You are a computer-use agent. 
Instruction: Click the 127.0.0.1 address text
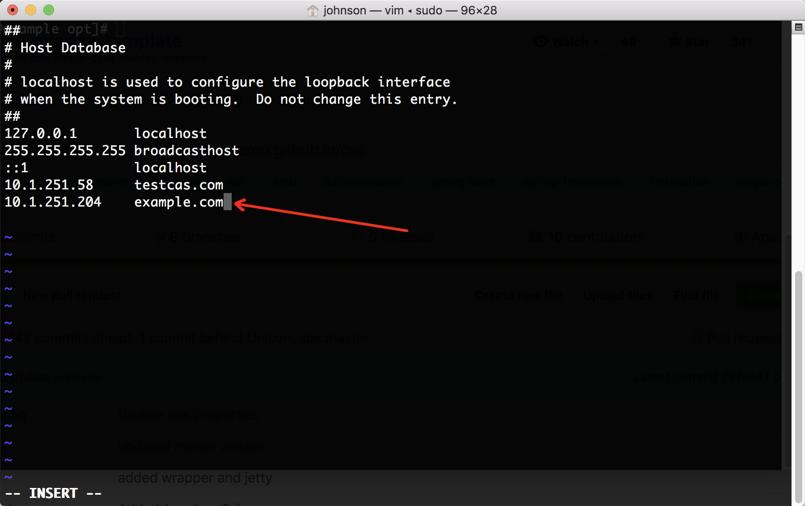[41, 133]
